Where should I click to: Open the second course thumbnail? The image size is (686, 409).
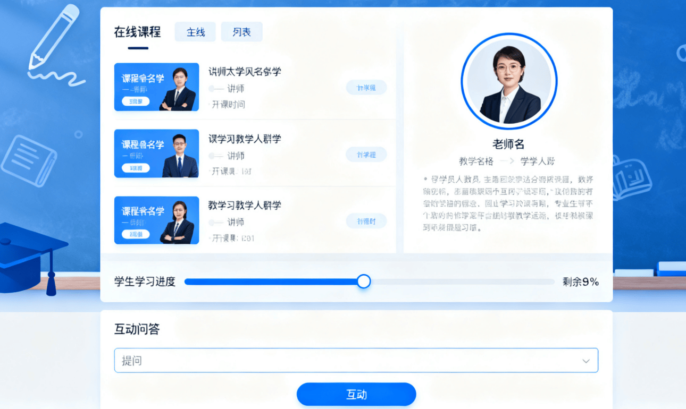click(x=156, y=154)
